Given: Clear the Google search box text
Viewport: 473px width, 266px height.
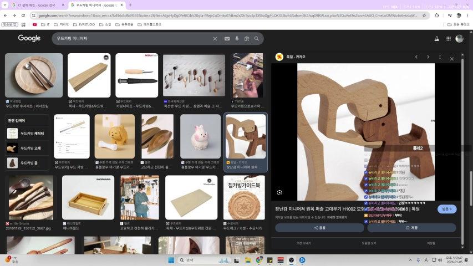Looking at the screenshot, I should click(215, 39).
